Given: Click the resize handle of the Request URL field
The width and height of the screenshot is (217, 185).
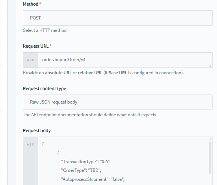Looking at the screenshot, I should tap(210, 65).
